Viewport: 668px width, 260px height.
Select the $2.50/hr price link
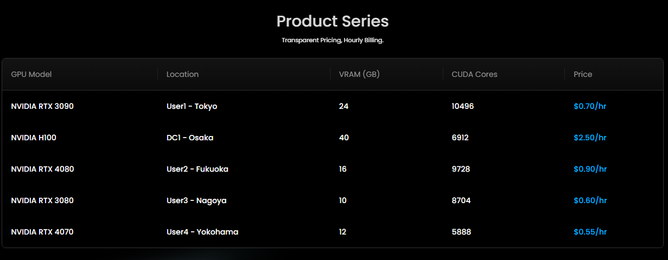pos(590,138)
